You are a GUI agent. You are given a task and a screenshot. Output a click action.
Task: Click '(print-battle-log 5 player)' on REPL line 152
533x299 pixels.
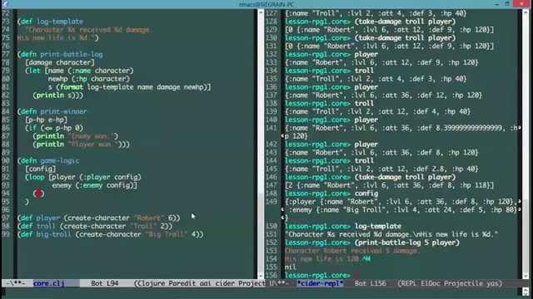click(407, 243)
